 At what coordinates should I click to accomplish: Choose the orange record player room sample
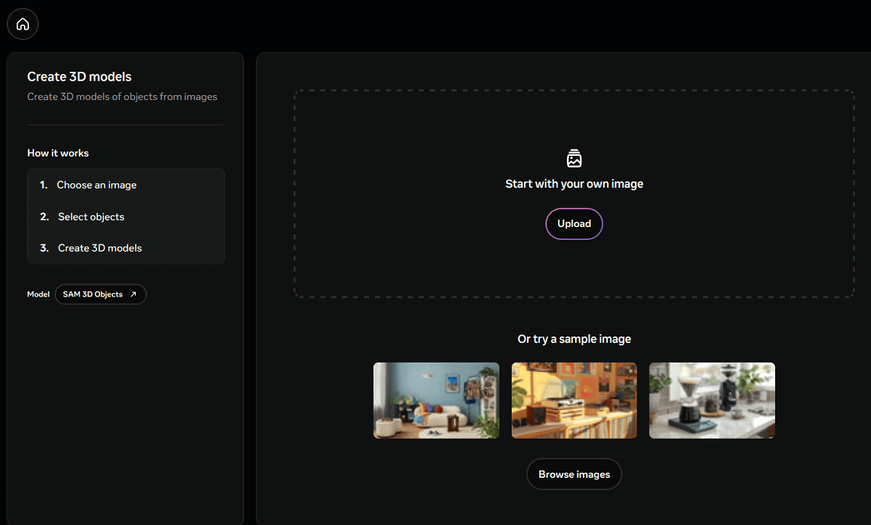[x=574, y=400]
